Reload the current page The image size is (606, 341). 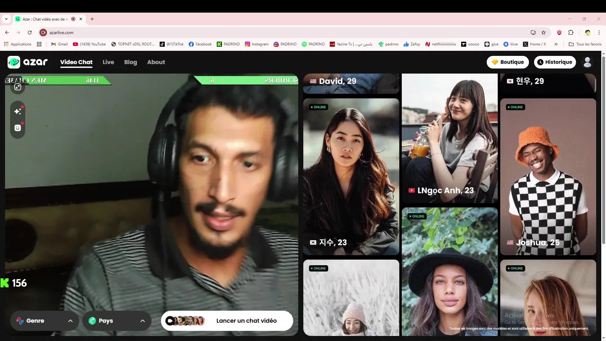point(29,33)
